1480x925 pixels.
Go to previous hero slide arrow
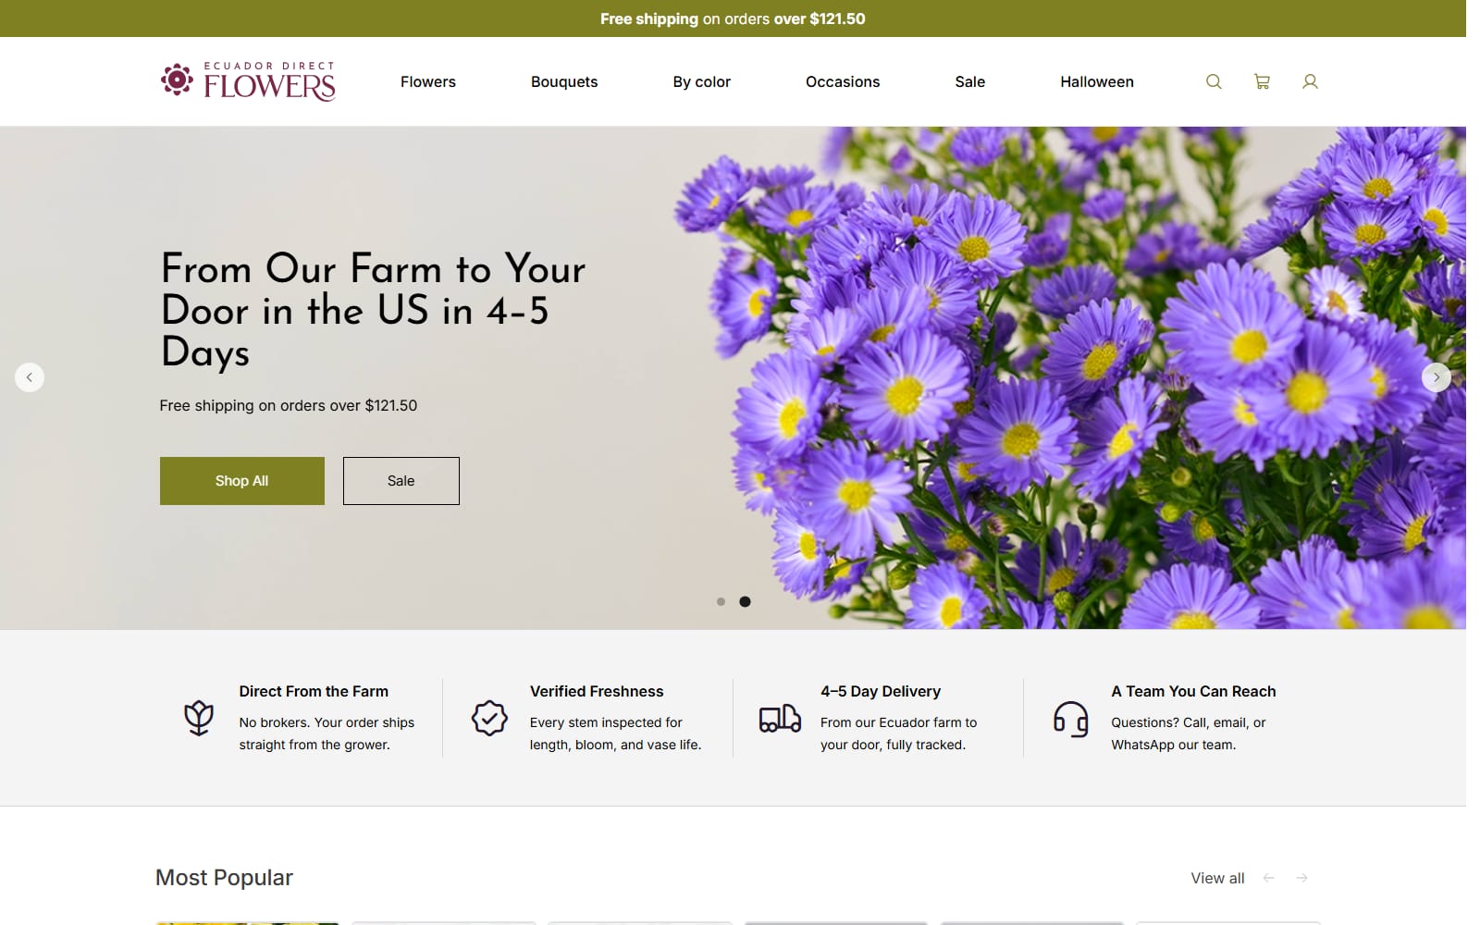click(30, 377)
